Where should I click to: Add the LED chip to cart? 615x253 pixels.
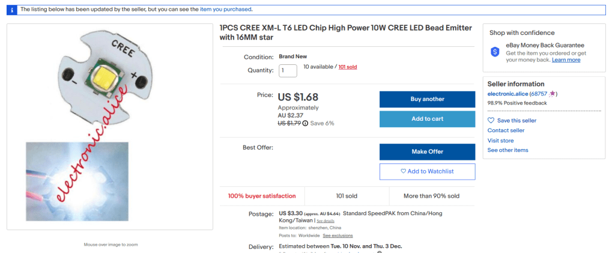pyautogui.click(x=427, y=119)
